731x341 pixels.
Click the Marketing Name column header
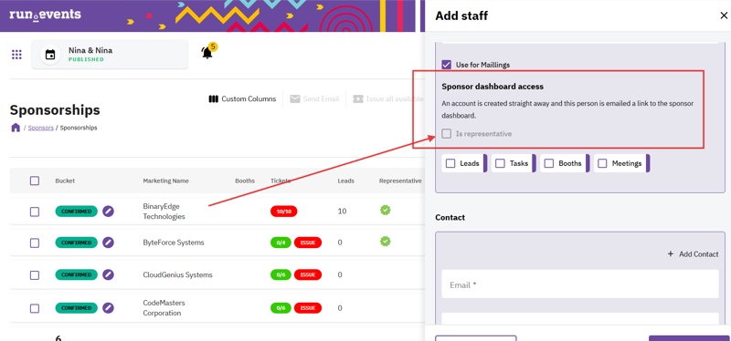click(x=166, y=181)
